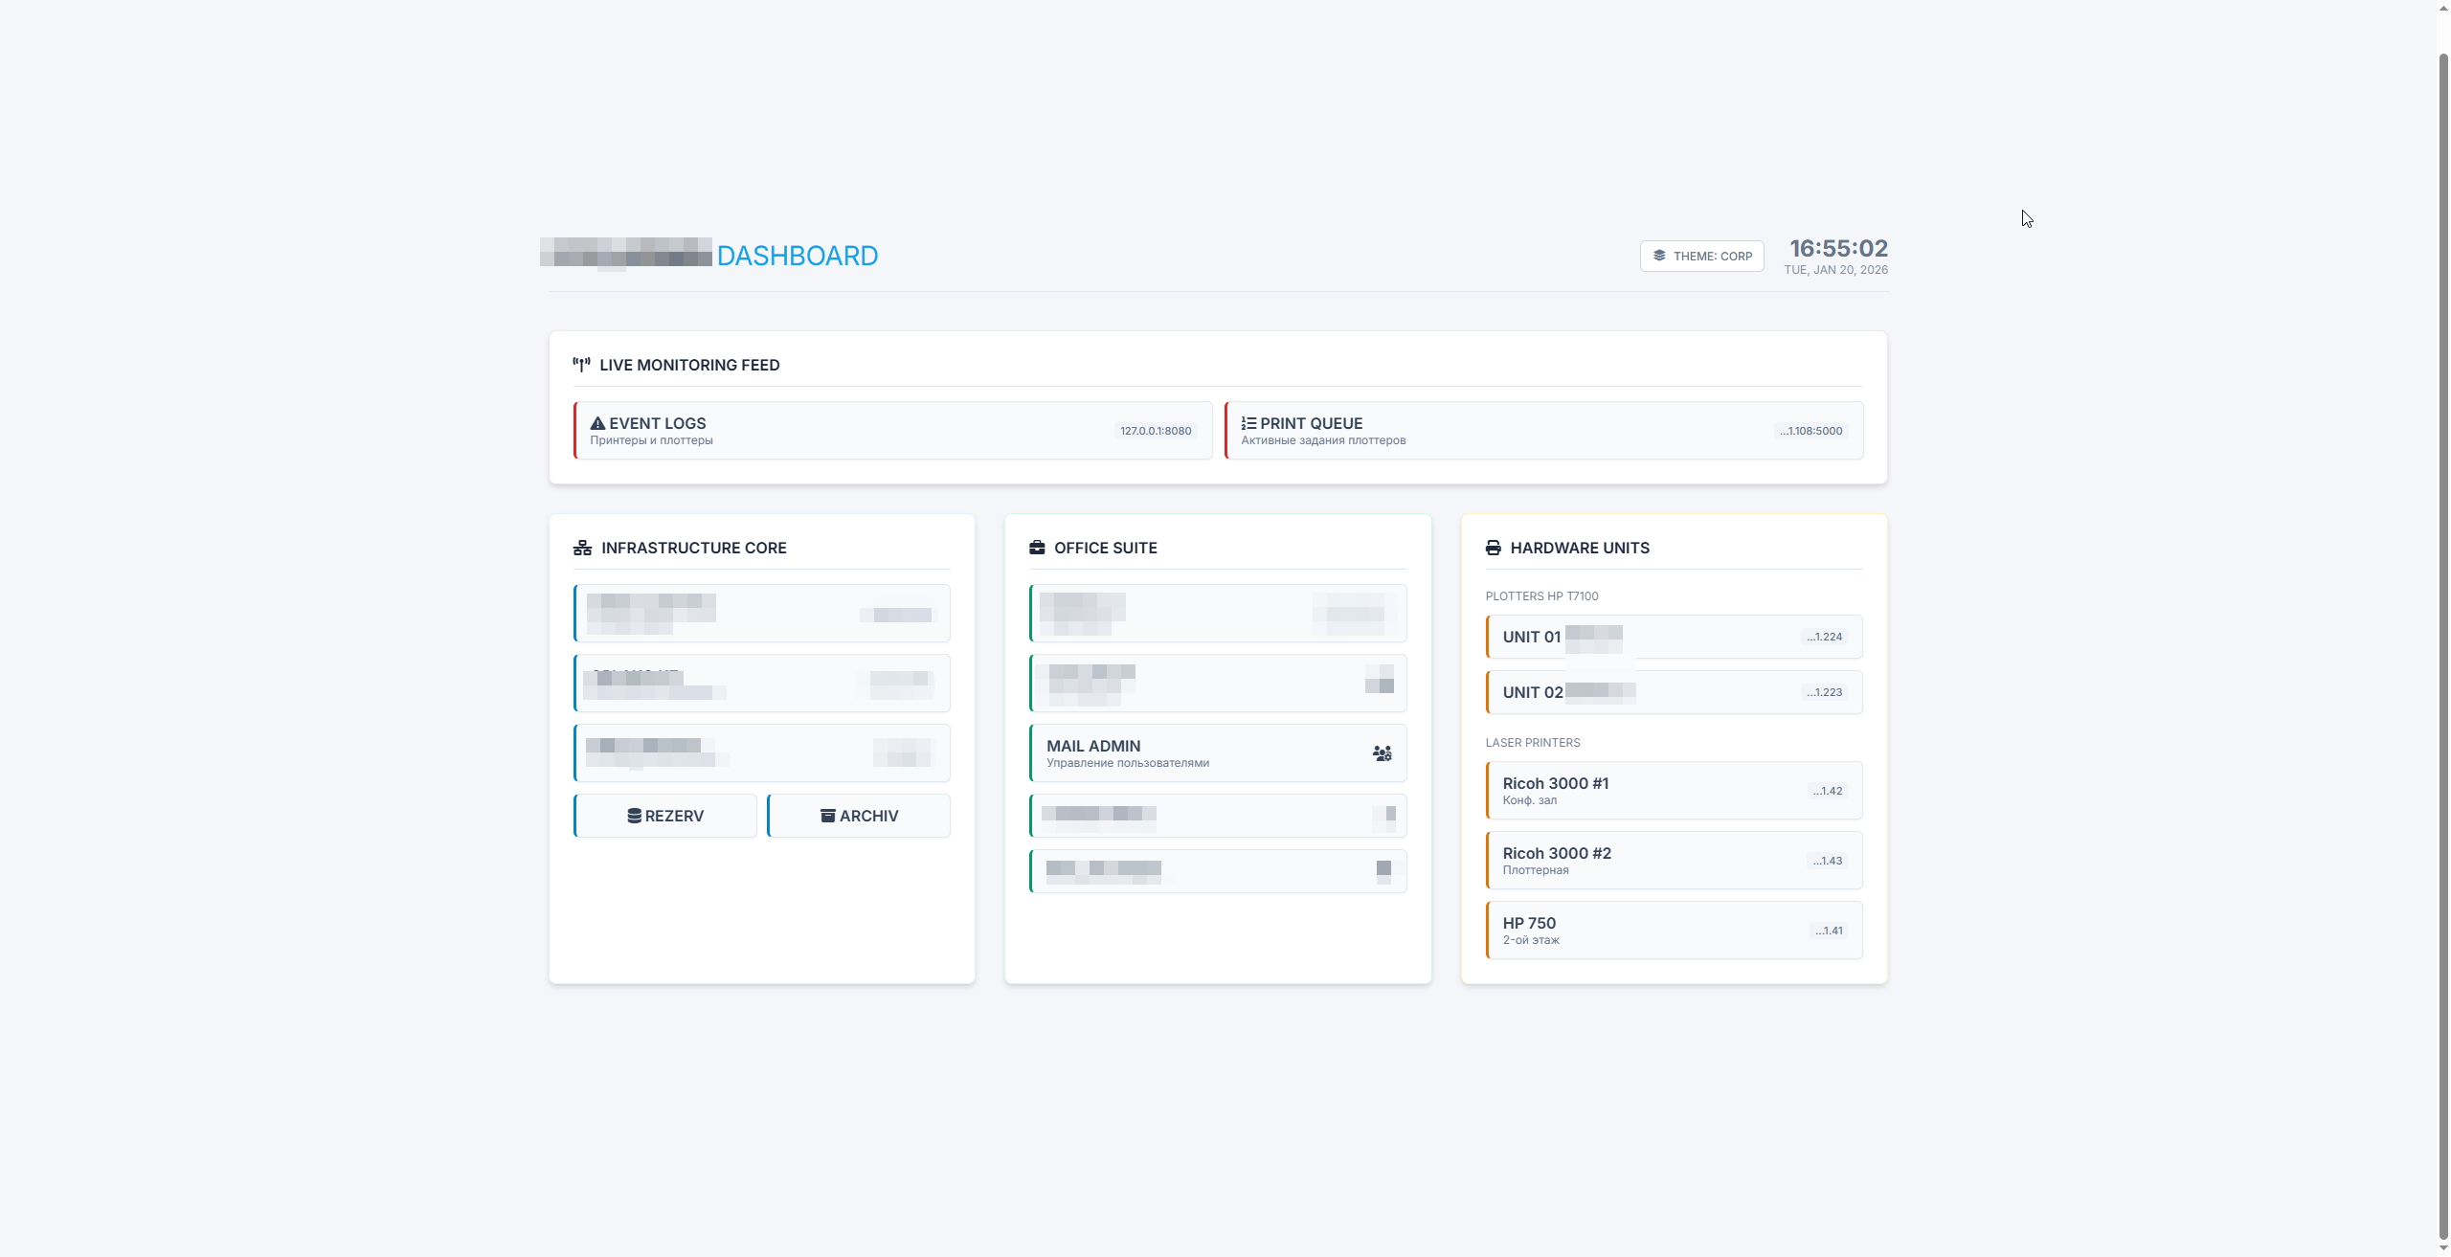Click the ...1.108:5000 address badge
Image resolution: width=2451 pixels, height=1257 pixels.
[x=1810, y=431]
